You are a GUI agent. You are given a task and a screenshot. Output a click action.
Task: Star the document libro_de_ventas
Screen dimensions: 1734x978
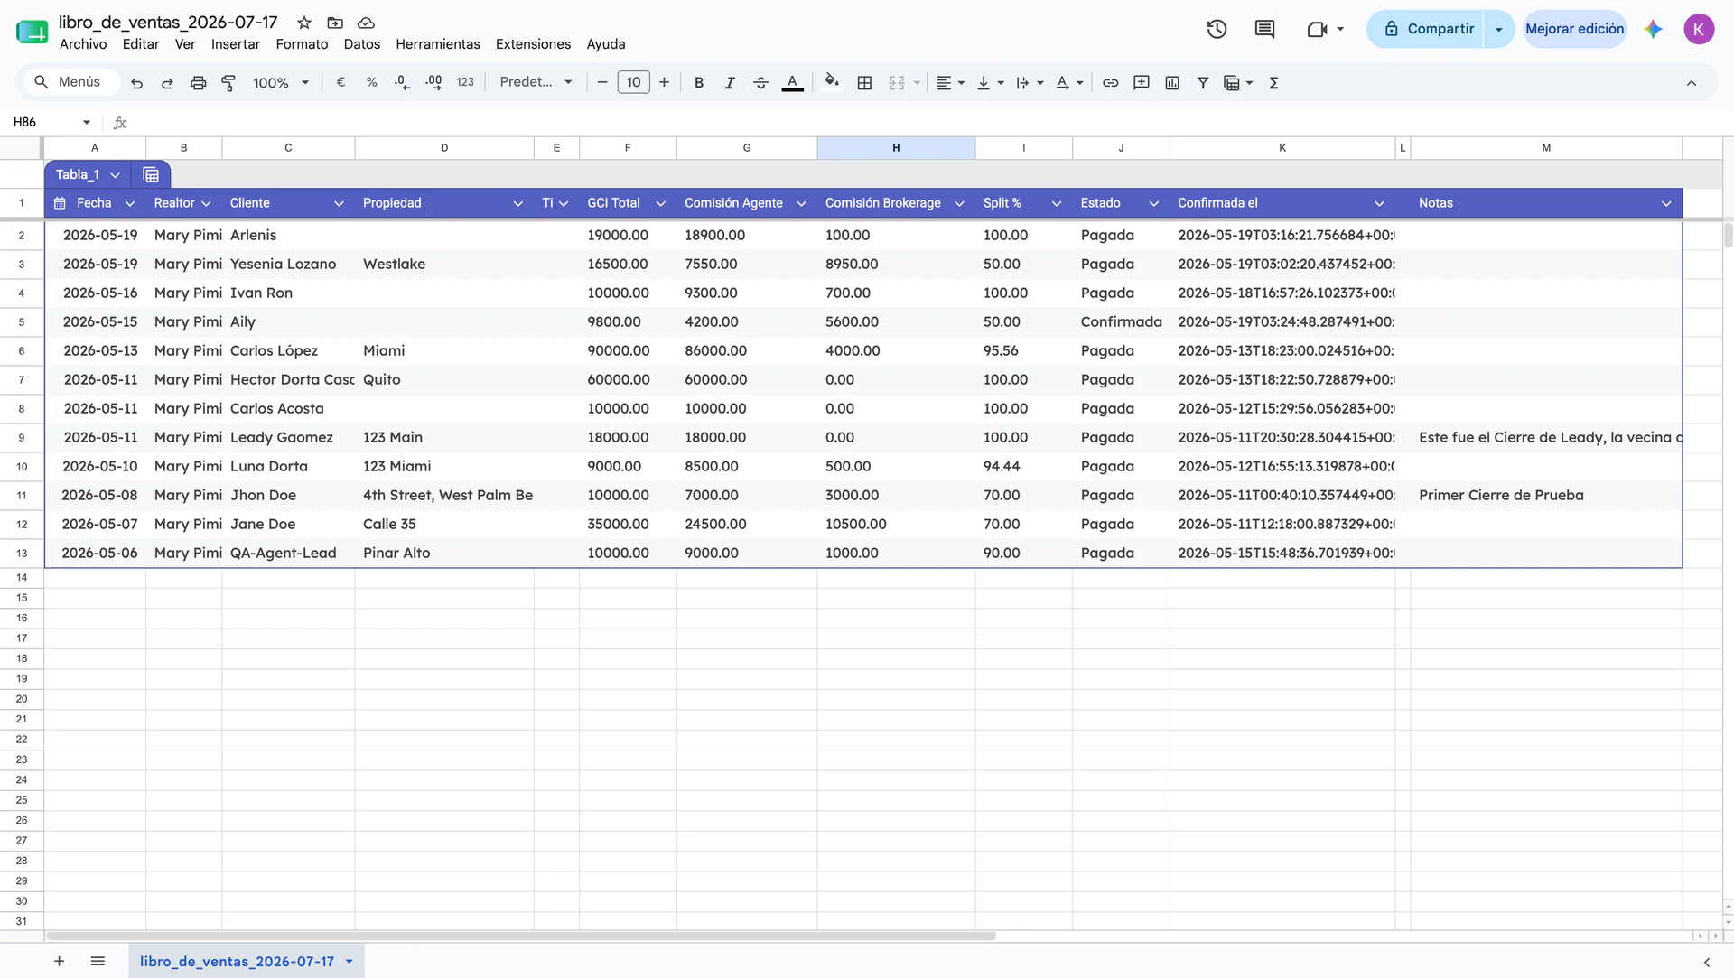304,23
